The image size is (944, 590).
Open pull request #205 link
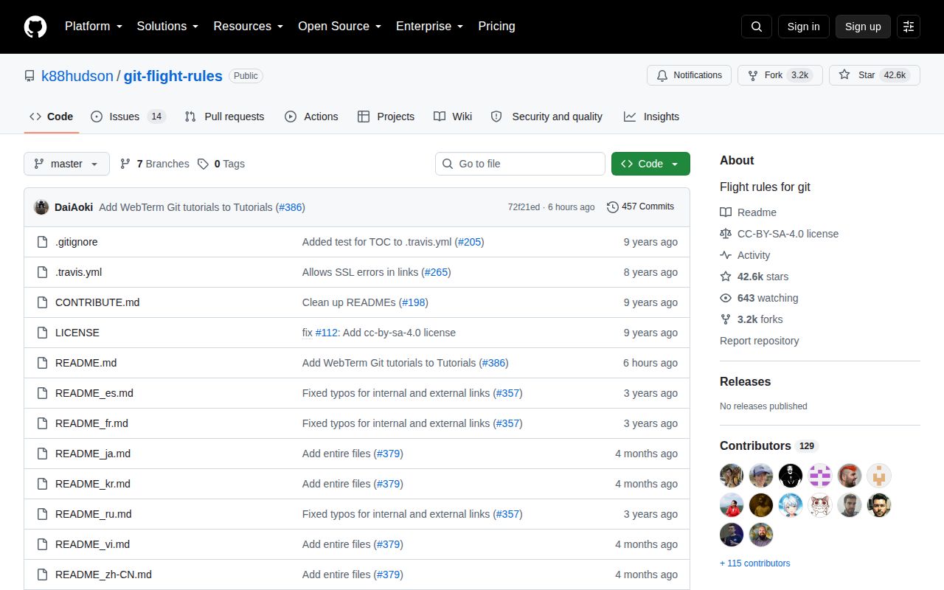(x=469, y=242)
